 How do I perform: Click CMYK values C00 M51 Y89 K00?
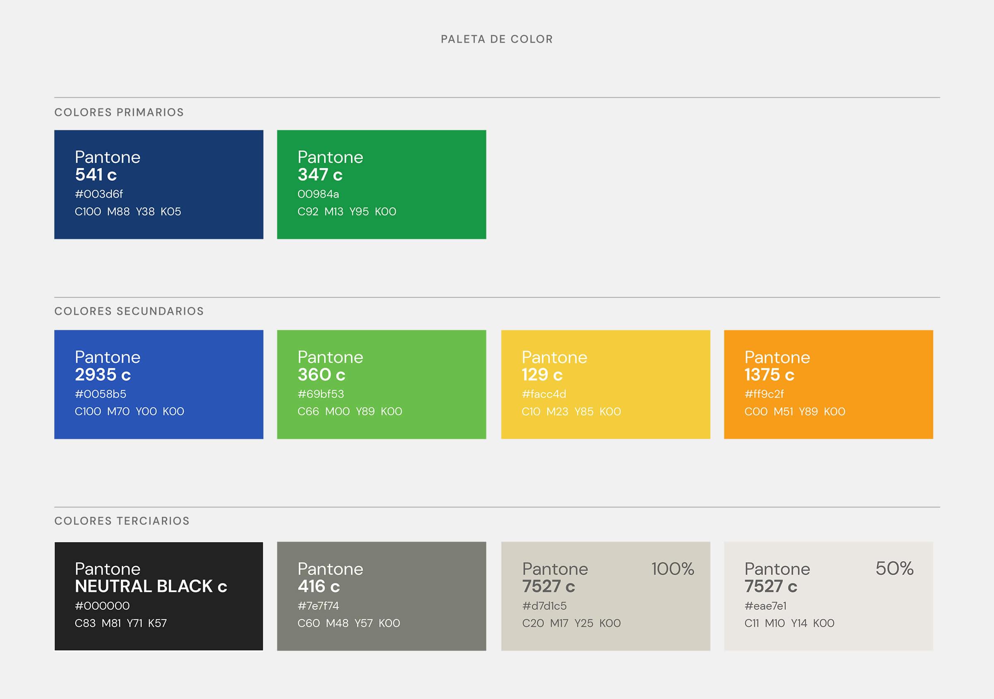(795, 412)
